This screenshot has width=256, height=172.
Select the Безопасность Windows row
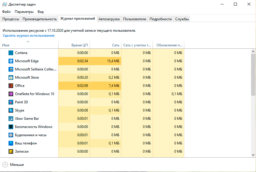point(34,127)
